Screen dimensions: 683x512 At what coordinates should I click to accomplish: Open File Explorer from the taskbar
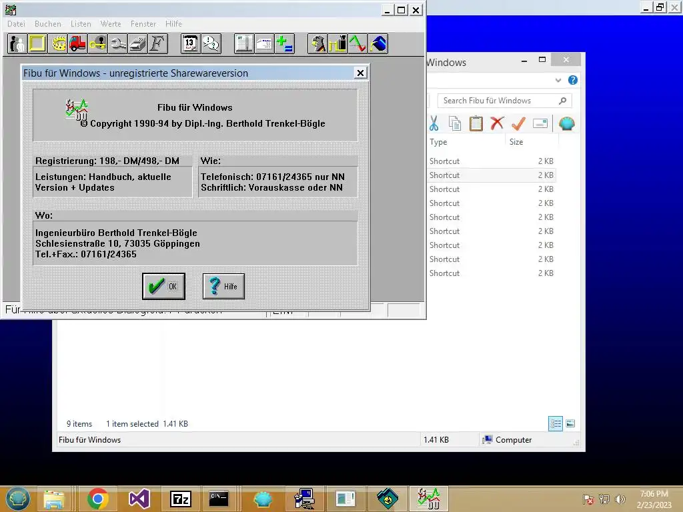click(x=54, y=499)
